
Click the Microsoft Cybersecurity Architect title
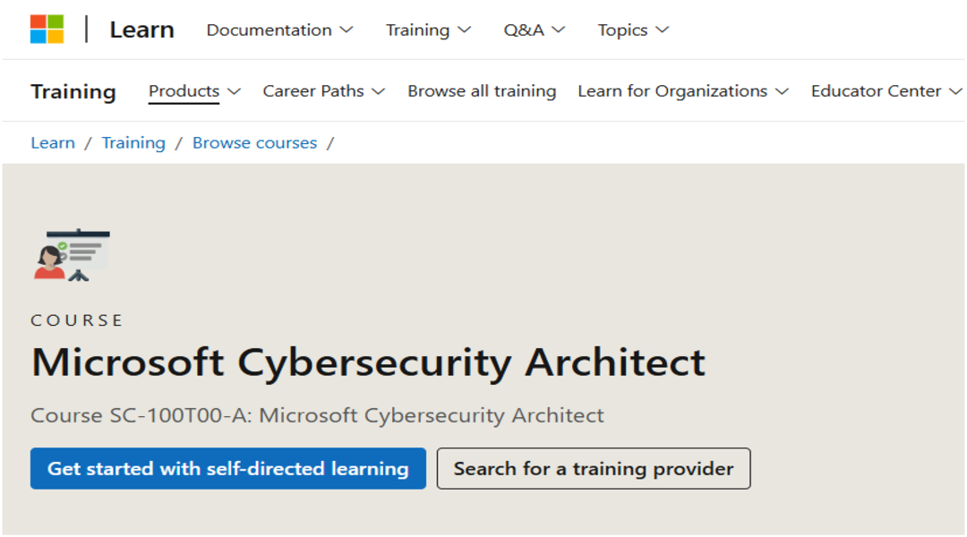(x=368, y=362)
